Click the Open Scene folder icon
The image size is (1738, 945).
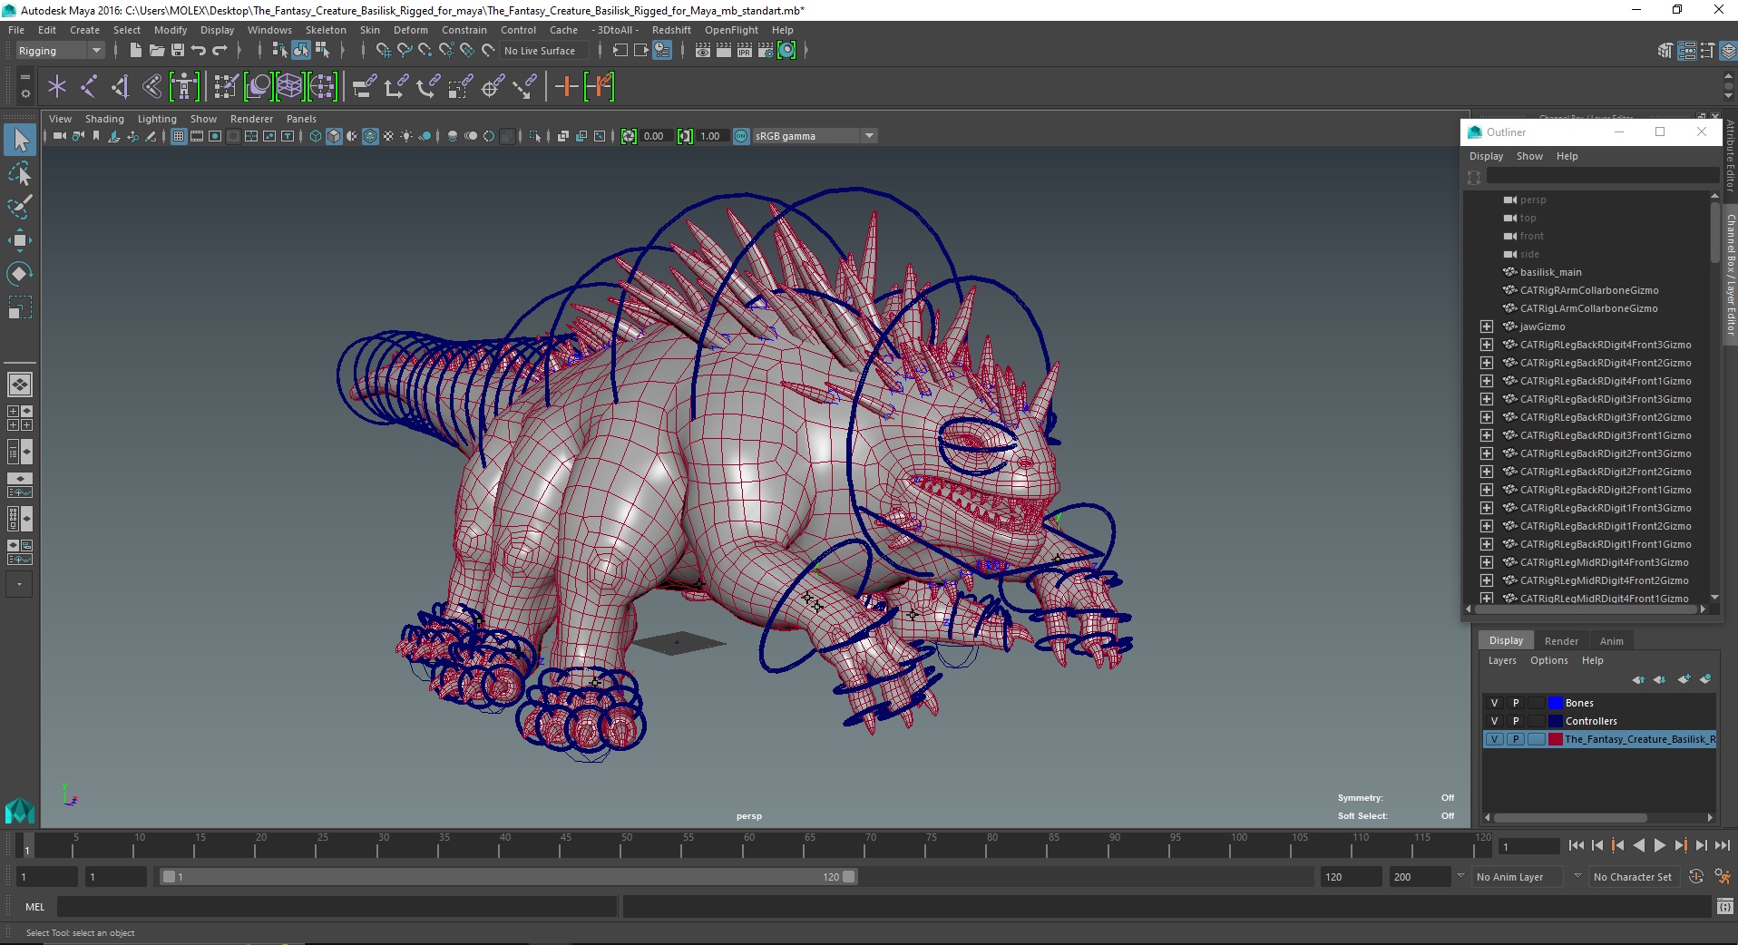[156, 50]
